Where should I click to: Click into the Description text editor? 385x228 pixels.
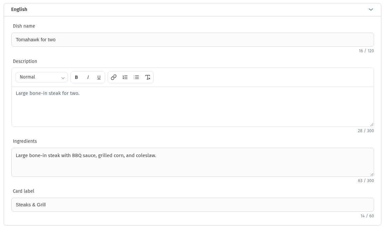coord(192,107)
